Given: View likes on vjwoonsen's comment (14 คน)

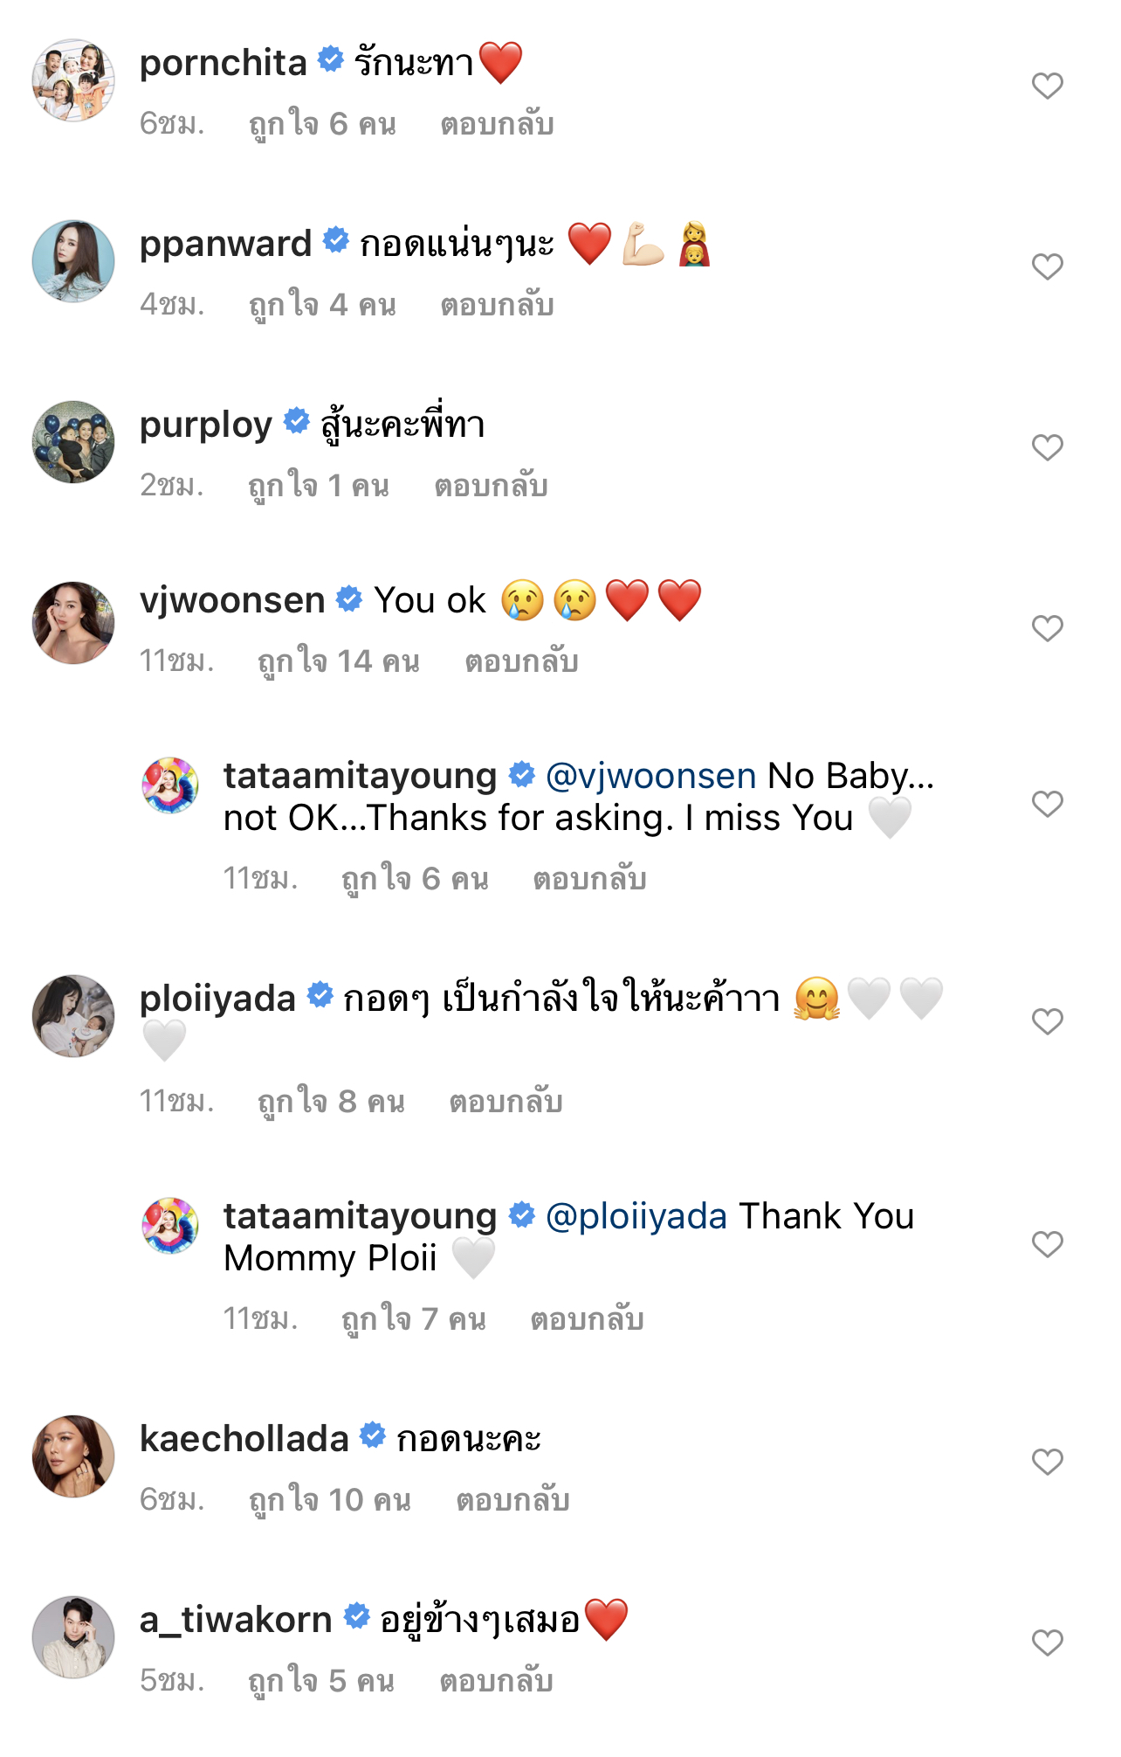Looking at the screenshot, I should coord(338,661).
